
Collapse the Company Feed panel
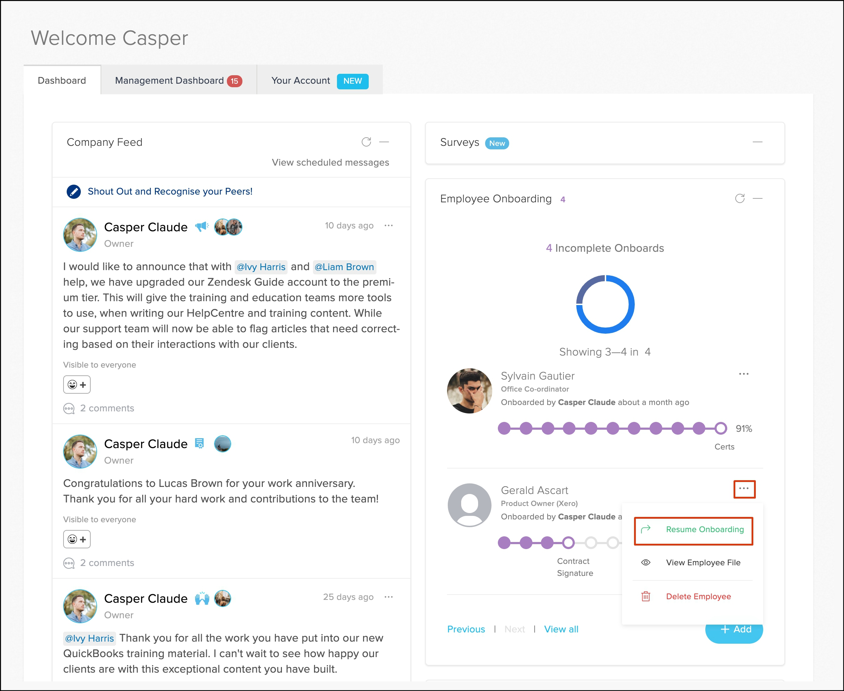click(x=384, y=142)
